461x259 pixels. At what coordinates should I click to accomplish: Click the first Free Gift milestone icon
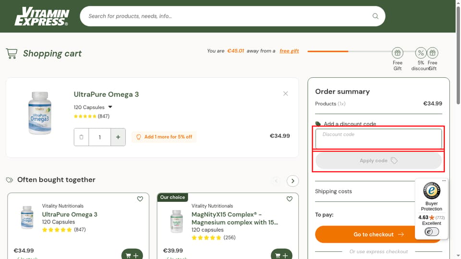point(398,53)
